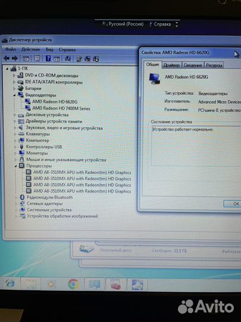Click the speaker icon beside Звуковые устройства
Viewport: 241px width, 322px height.
tap(21, 128)
